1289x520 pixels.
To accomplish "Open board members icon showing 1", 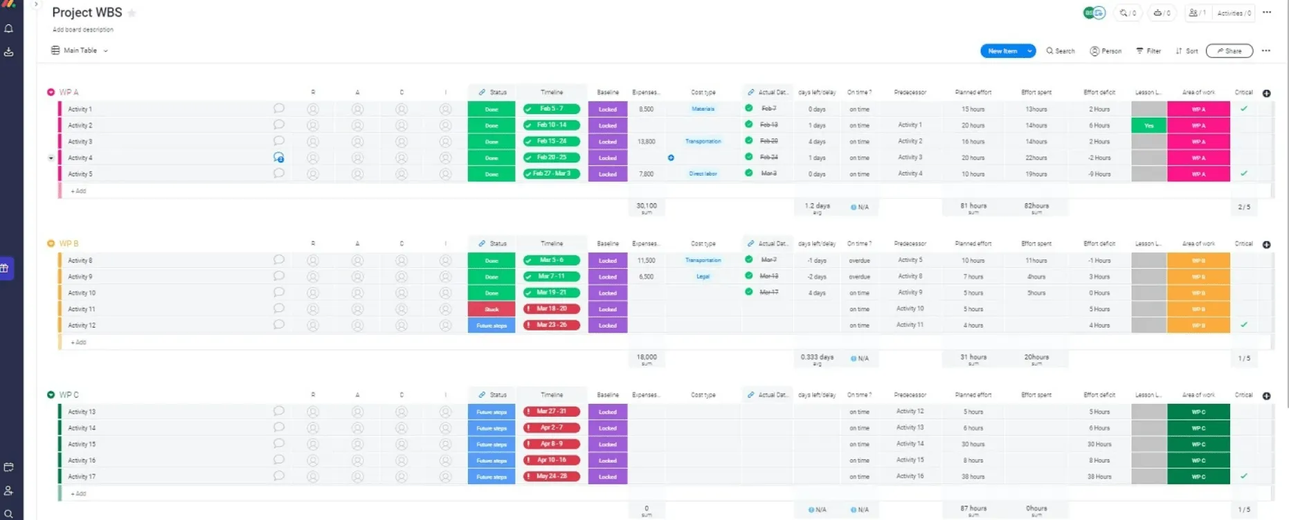I will (x=1197, y=13).
